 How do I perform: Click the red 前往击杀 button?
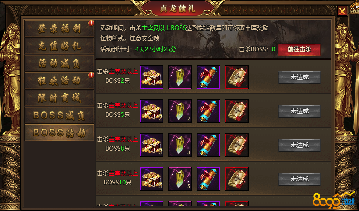pyautogui.click(x=299, y=49)
